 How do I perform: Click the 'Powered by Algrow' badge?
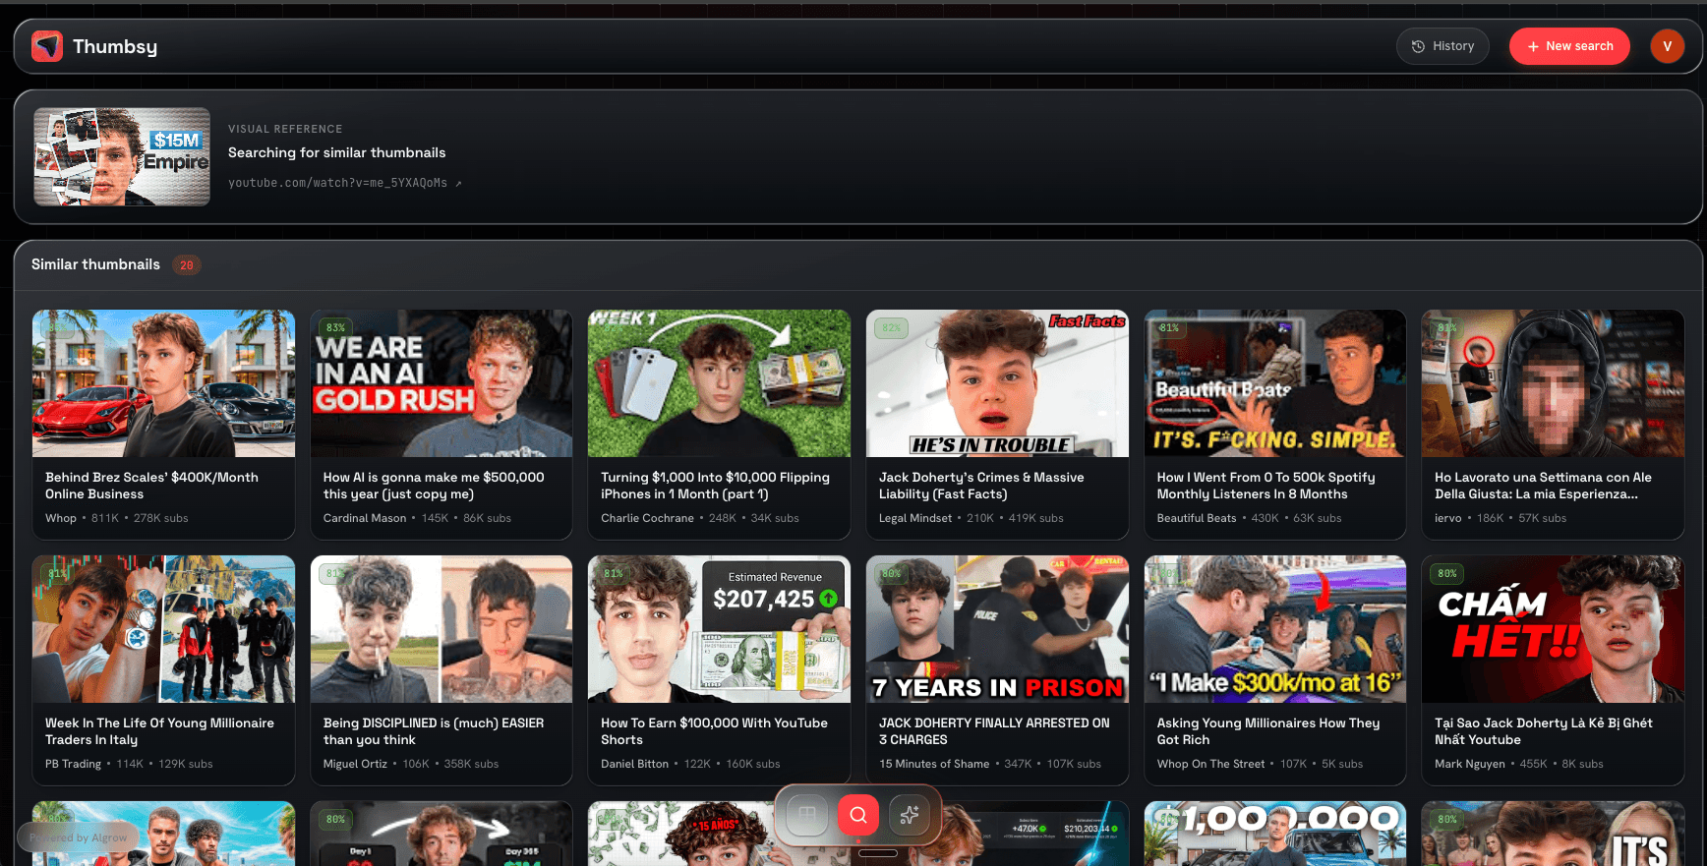pos(79,837)
